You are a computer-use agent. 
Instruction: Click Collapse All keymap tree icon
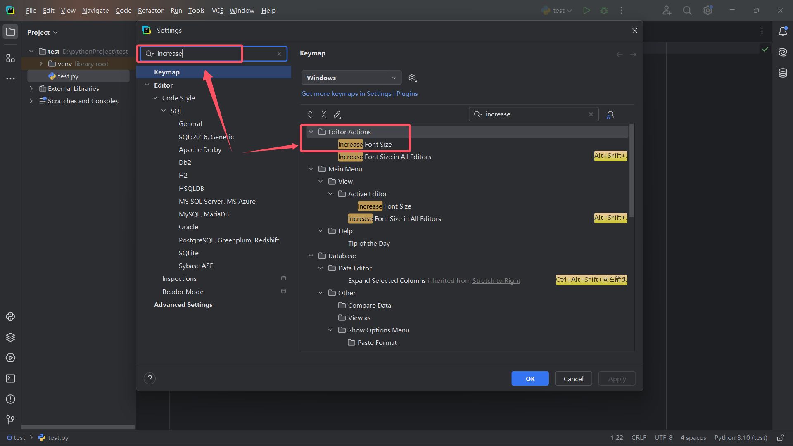click(324, 115)
